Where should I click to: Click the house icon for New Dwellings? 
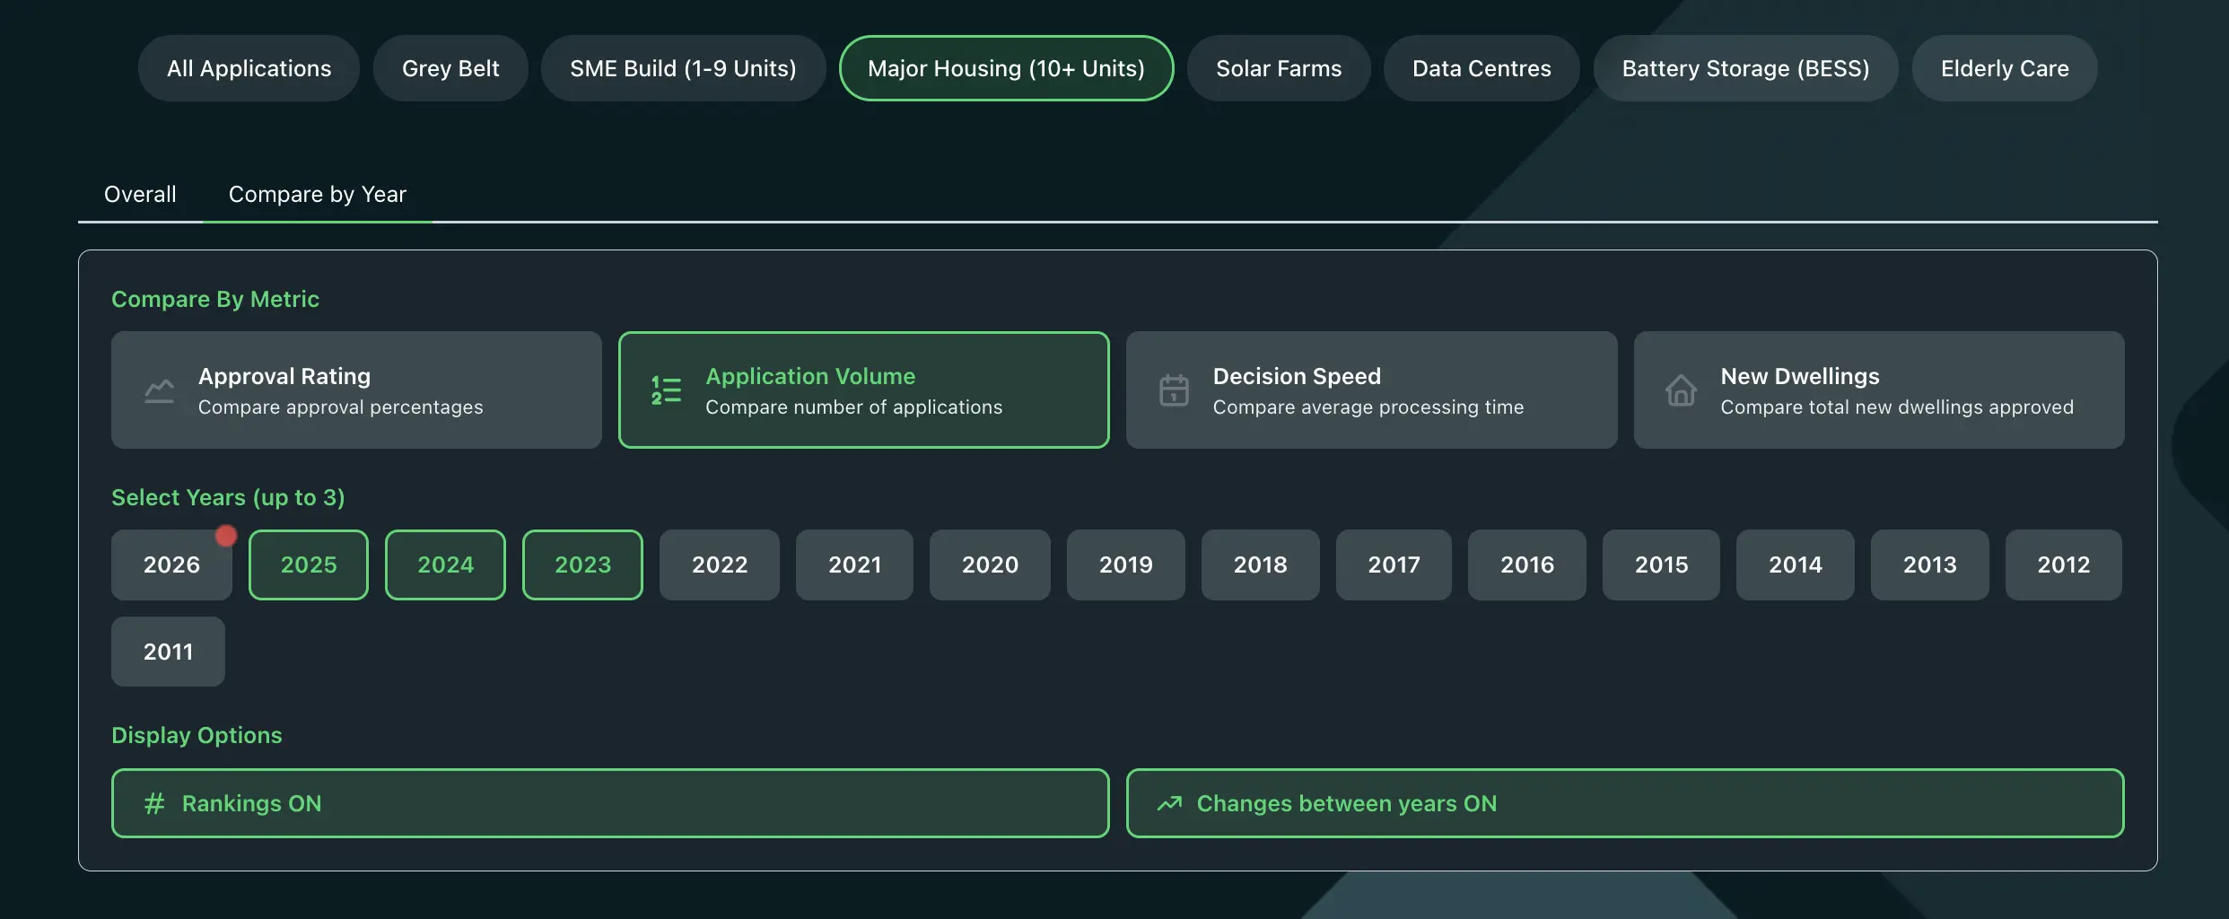[x=1681, y=389]
